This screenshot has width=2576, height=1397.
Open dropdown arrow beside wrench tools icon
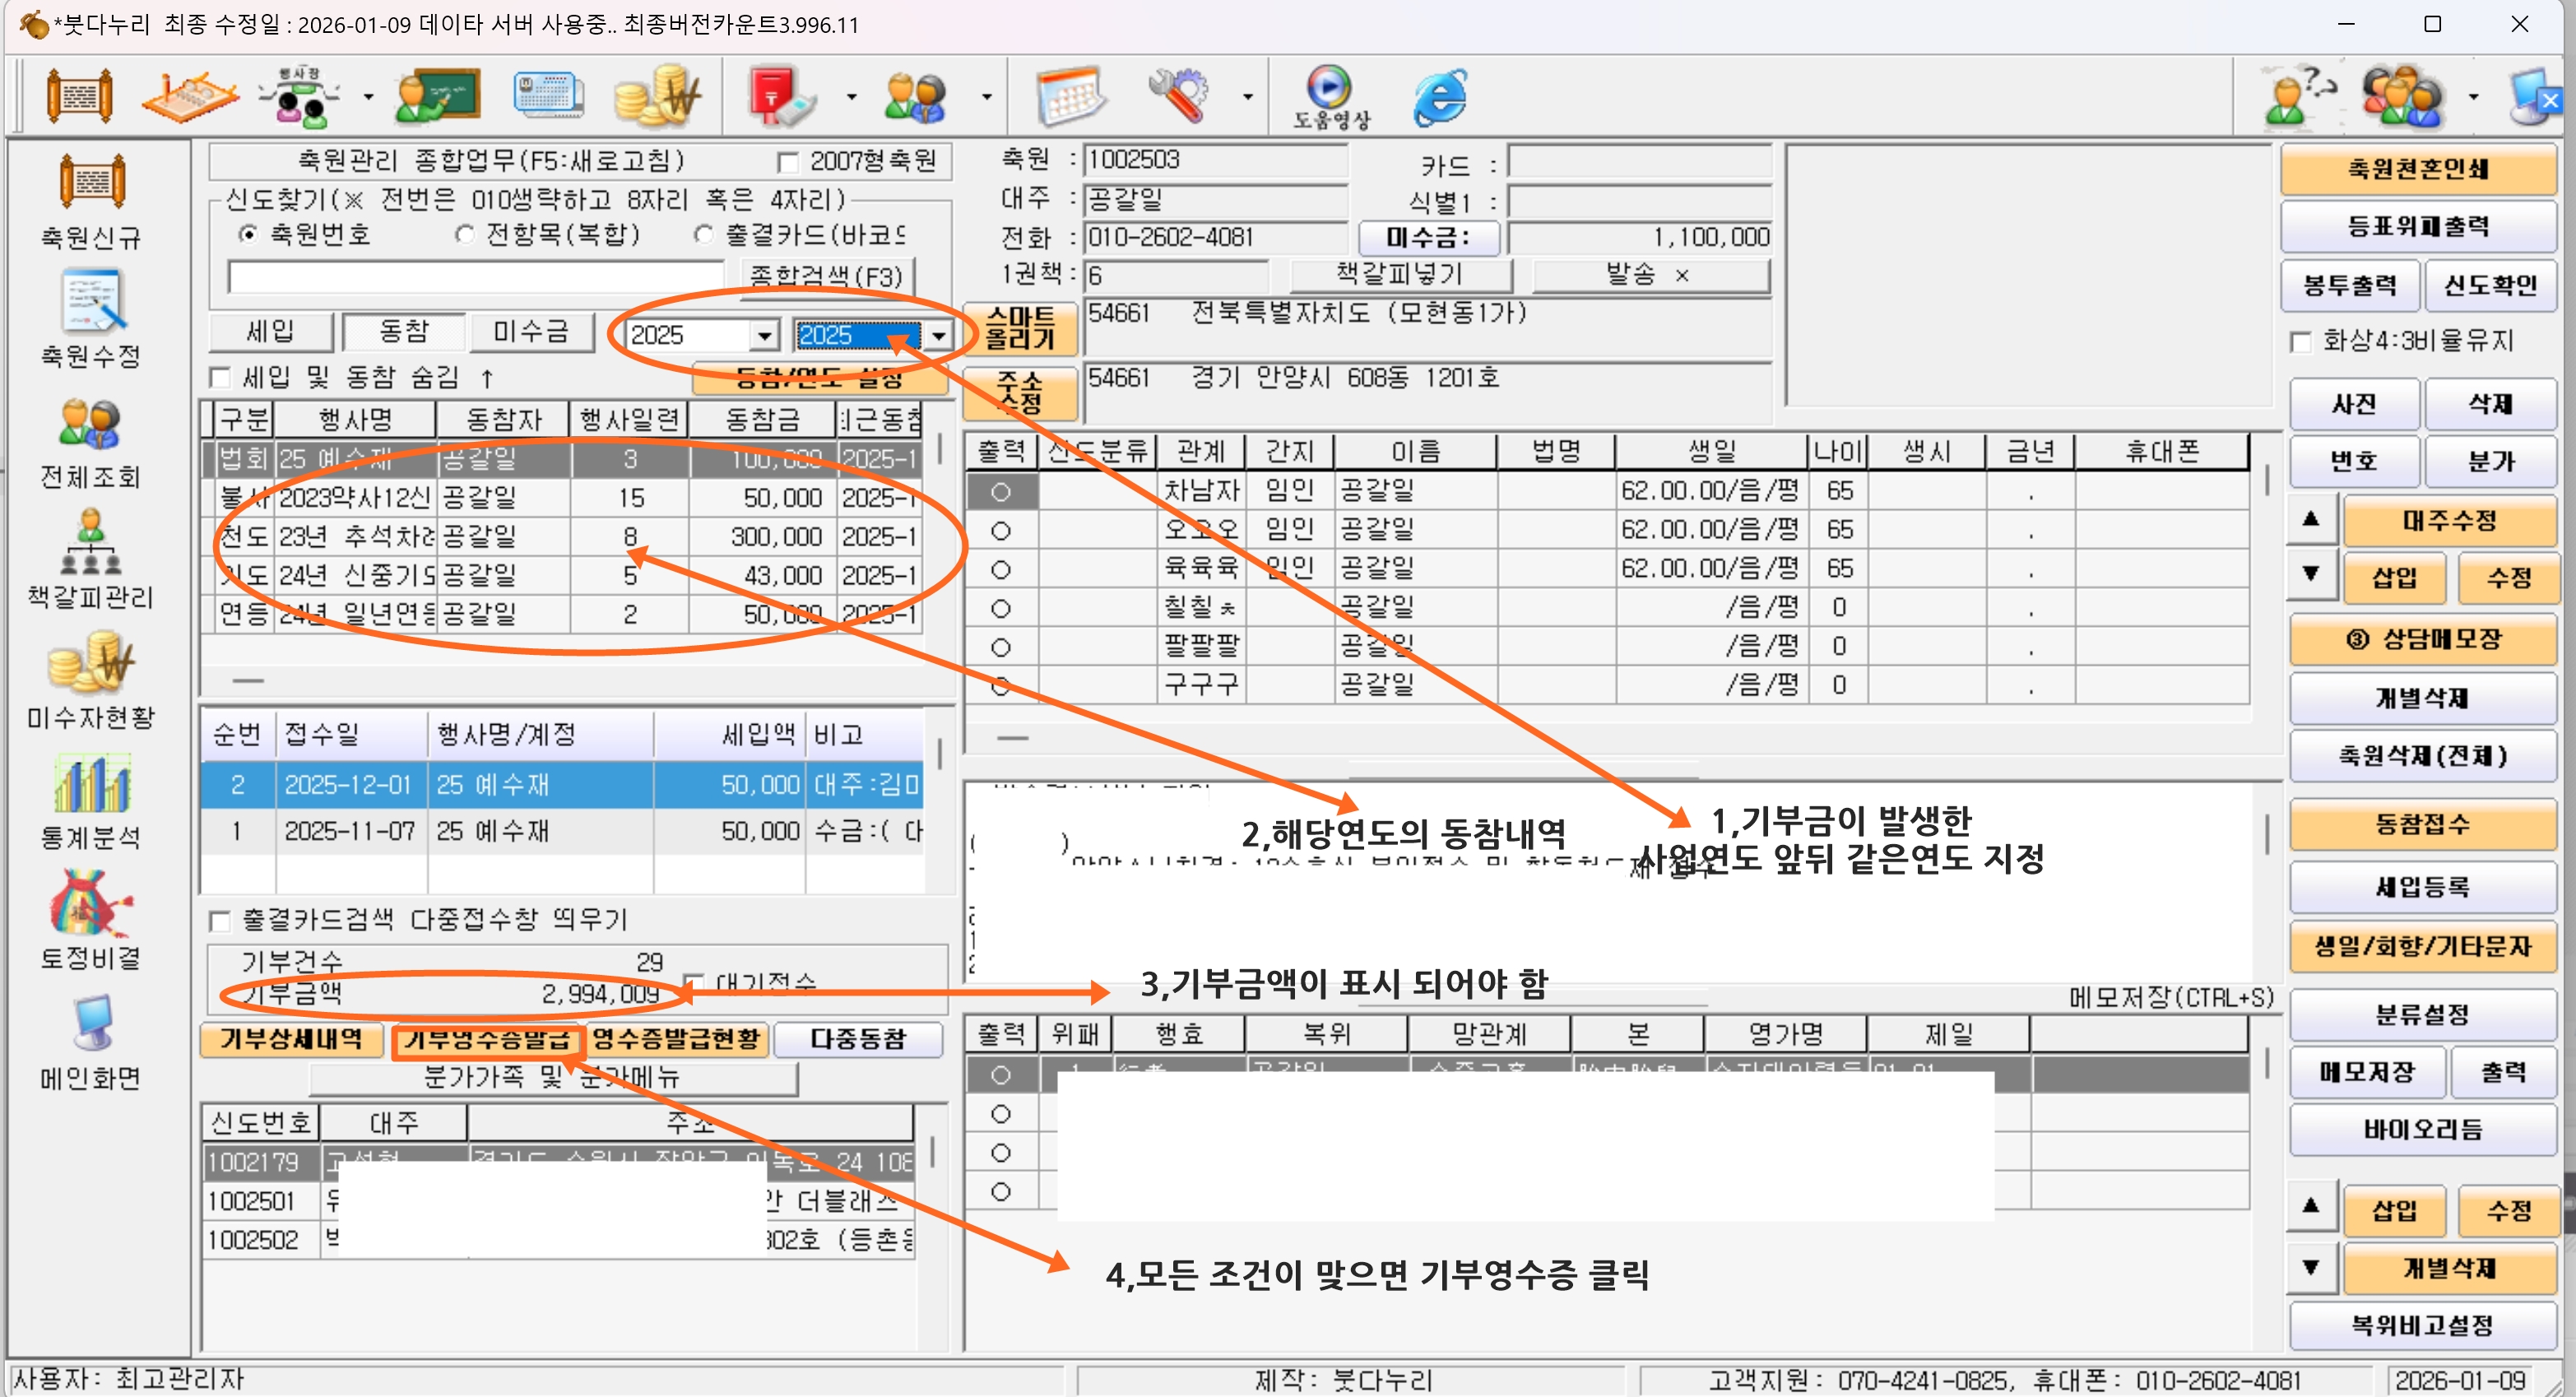click(x=1247, y=97)
